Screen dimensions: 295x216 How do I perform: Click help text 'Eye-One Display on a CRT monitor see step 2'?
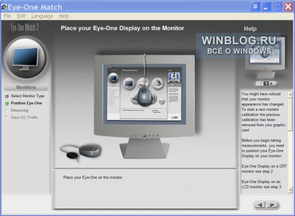(264, 169)
